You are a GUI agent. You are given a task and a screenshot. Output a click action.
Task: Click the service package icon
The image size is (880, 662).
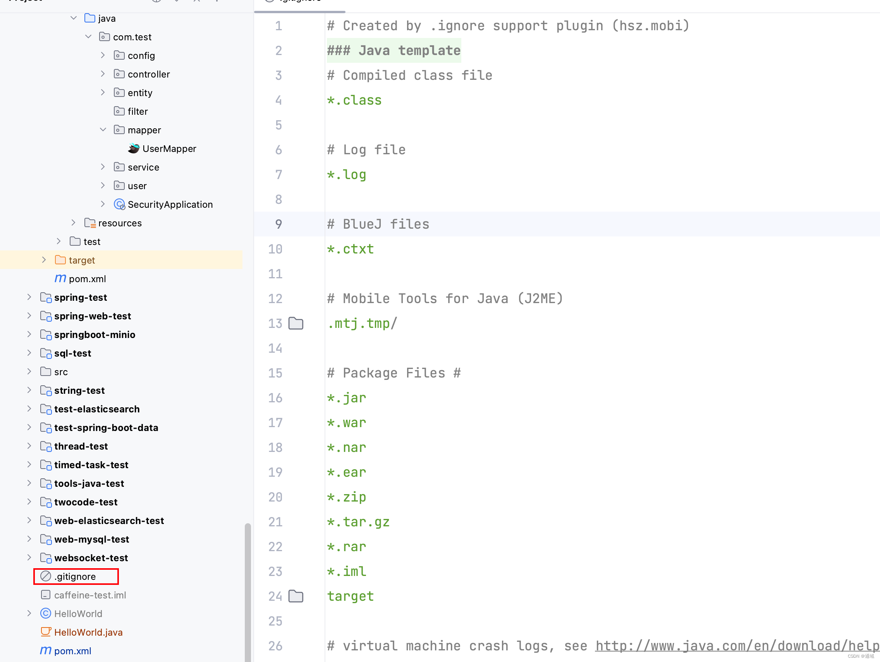click(x=119, y=167)
